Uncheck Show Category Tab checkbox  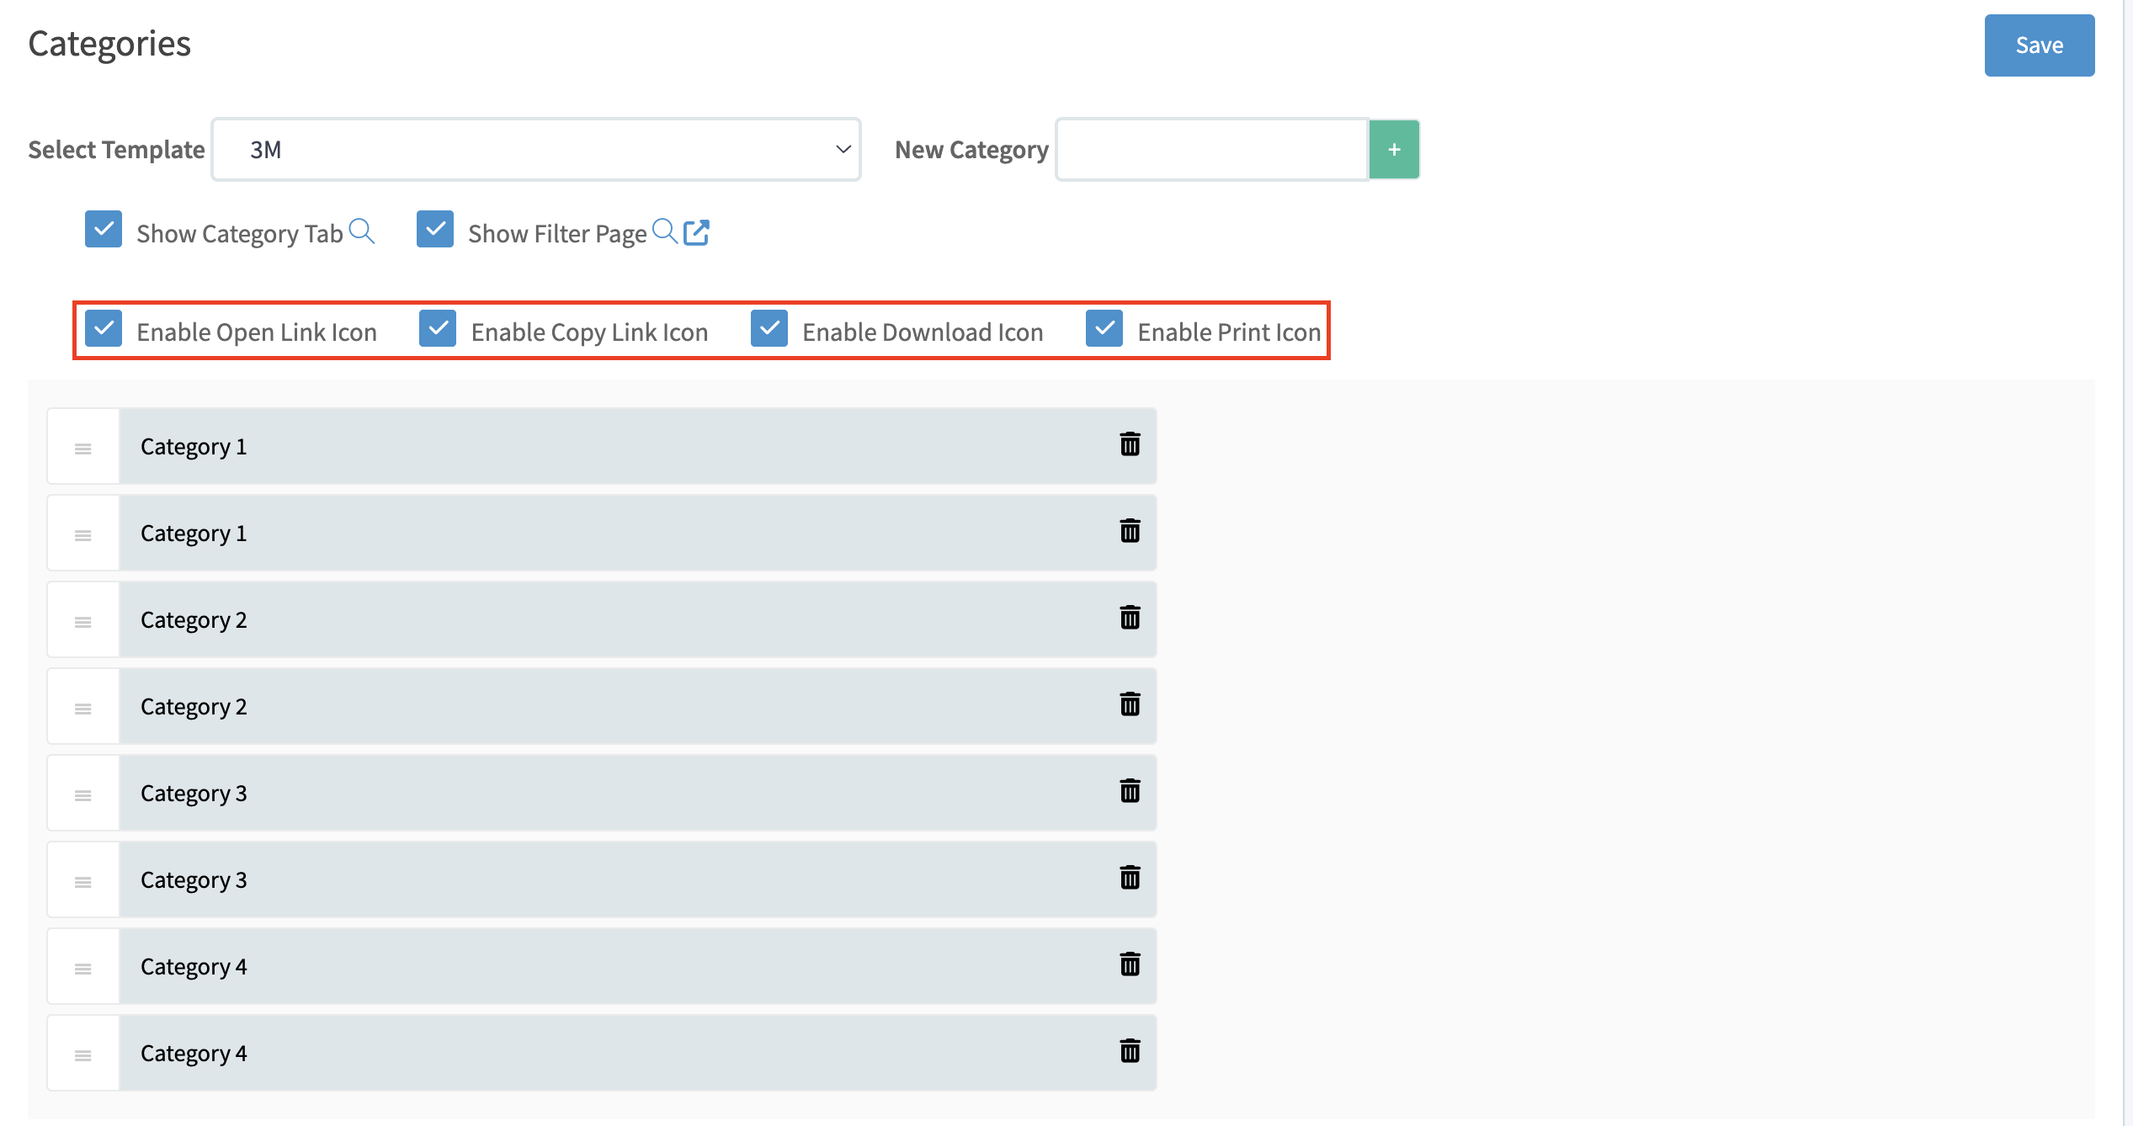tap(104, 229)
